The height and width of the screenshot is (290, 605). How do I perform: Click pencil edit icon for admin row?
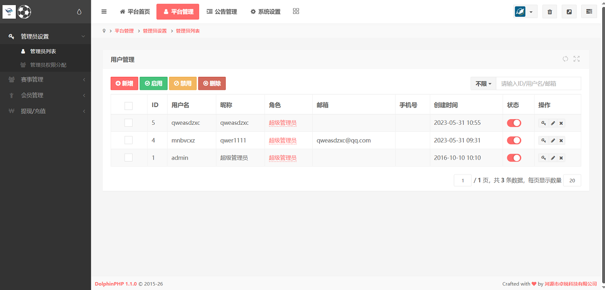[x=552, y=158]
